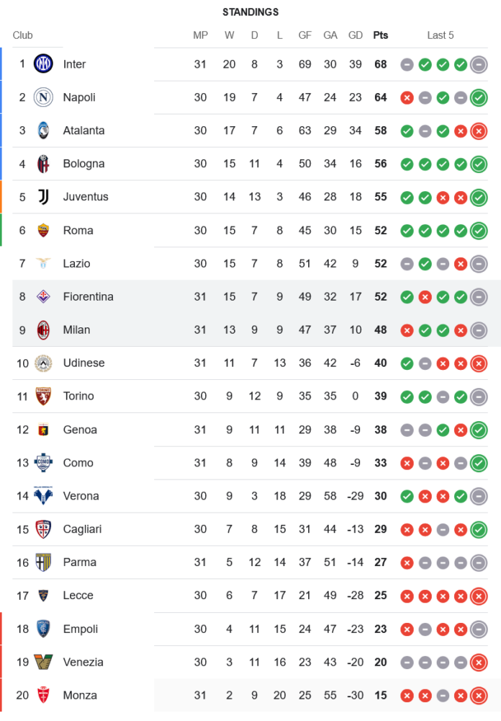The height and width of the screenshot is (721, 501).
Task: Sort standings by Pts column header
Action: click(x=380, y=35)
